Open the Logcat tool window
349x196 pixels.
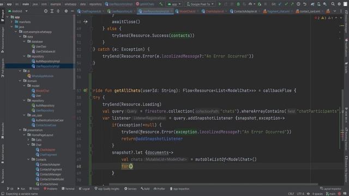click(x=84, y=189)
